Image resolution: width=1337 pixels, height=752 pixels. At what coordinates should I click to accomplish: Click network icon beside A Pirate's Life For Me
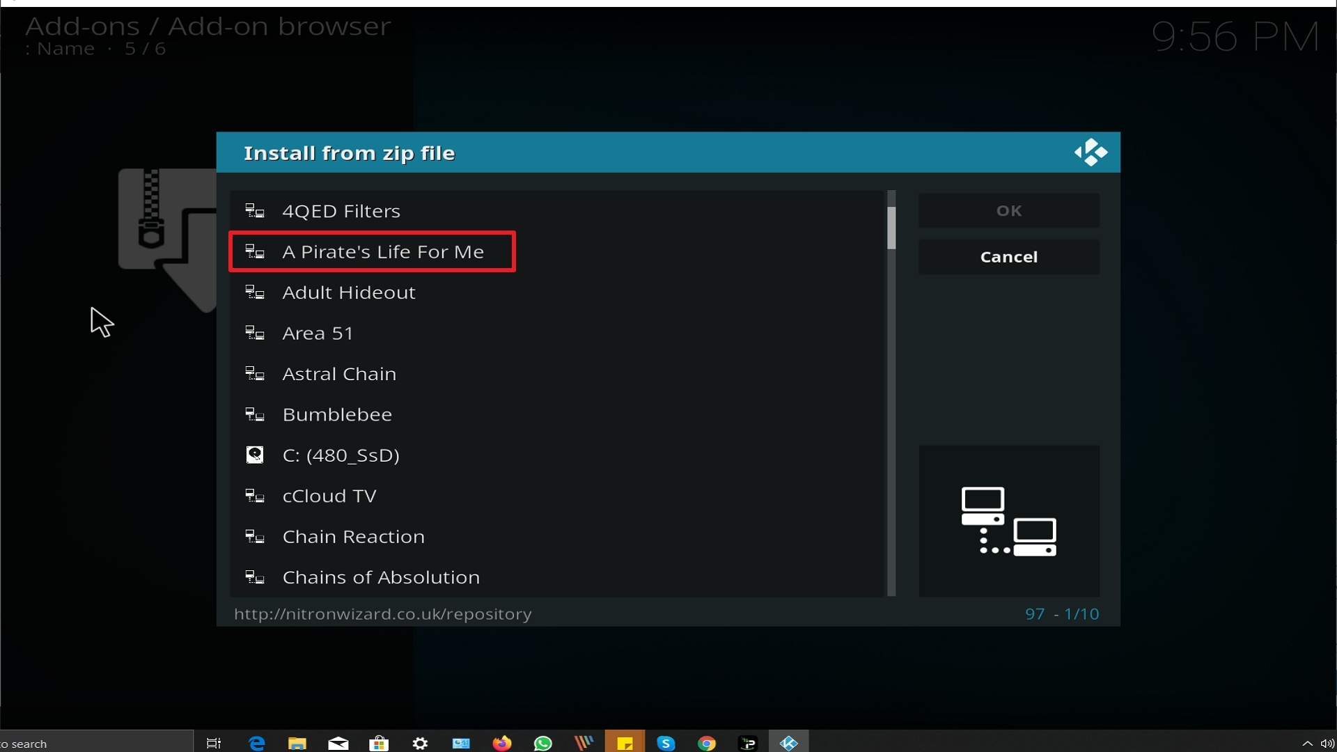255,251
